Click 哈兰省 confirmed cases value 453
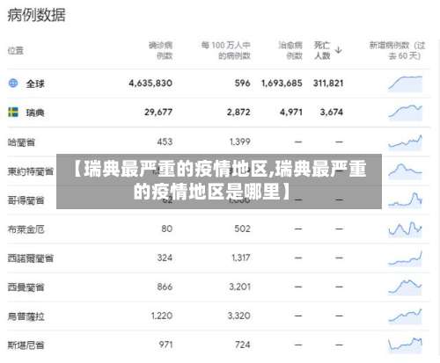Screen dimensions: 440x363 (165, 142)
